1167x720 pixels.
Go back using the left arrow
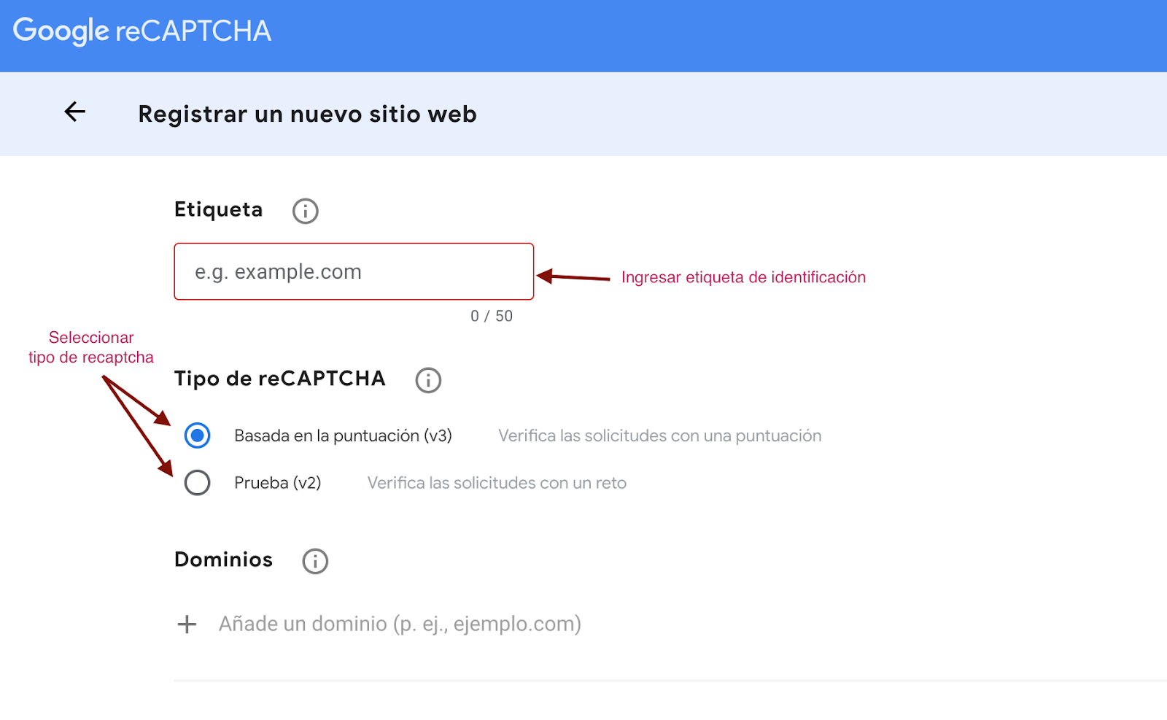click(75, 112)
